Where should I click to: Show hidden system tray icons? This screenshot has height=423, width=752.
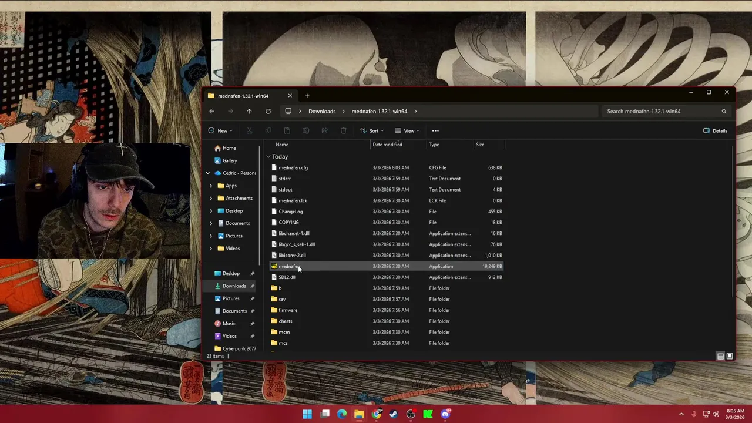pyautogui.click(x=681, y=414)
